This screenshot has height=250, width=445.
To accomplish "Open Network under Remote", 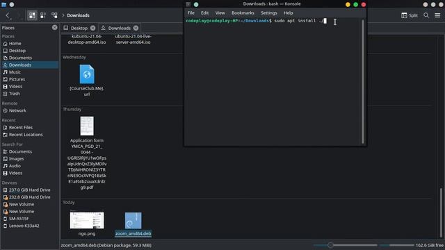I will pos(17,110).
